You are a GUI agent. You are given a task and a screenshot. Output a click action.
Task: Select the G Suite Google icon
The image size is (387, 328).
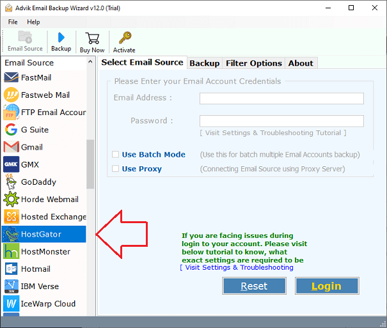pos(11,129)
